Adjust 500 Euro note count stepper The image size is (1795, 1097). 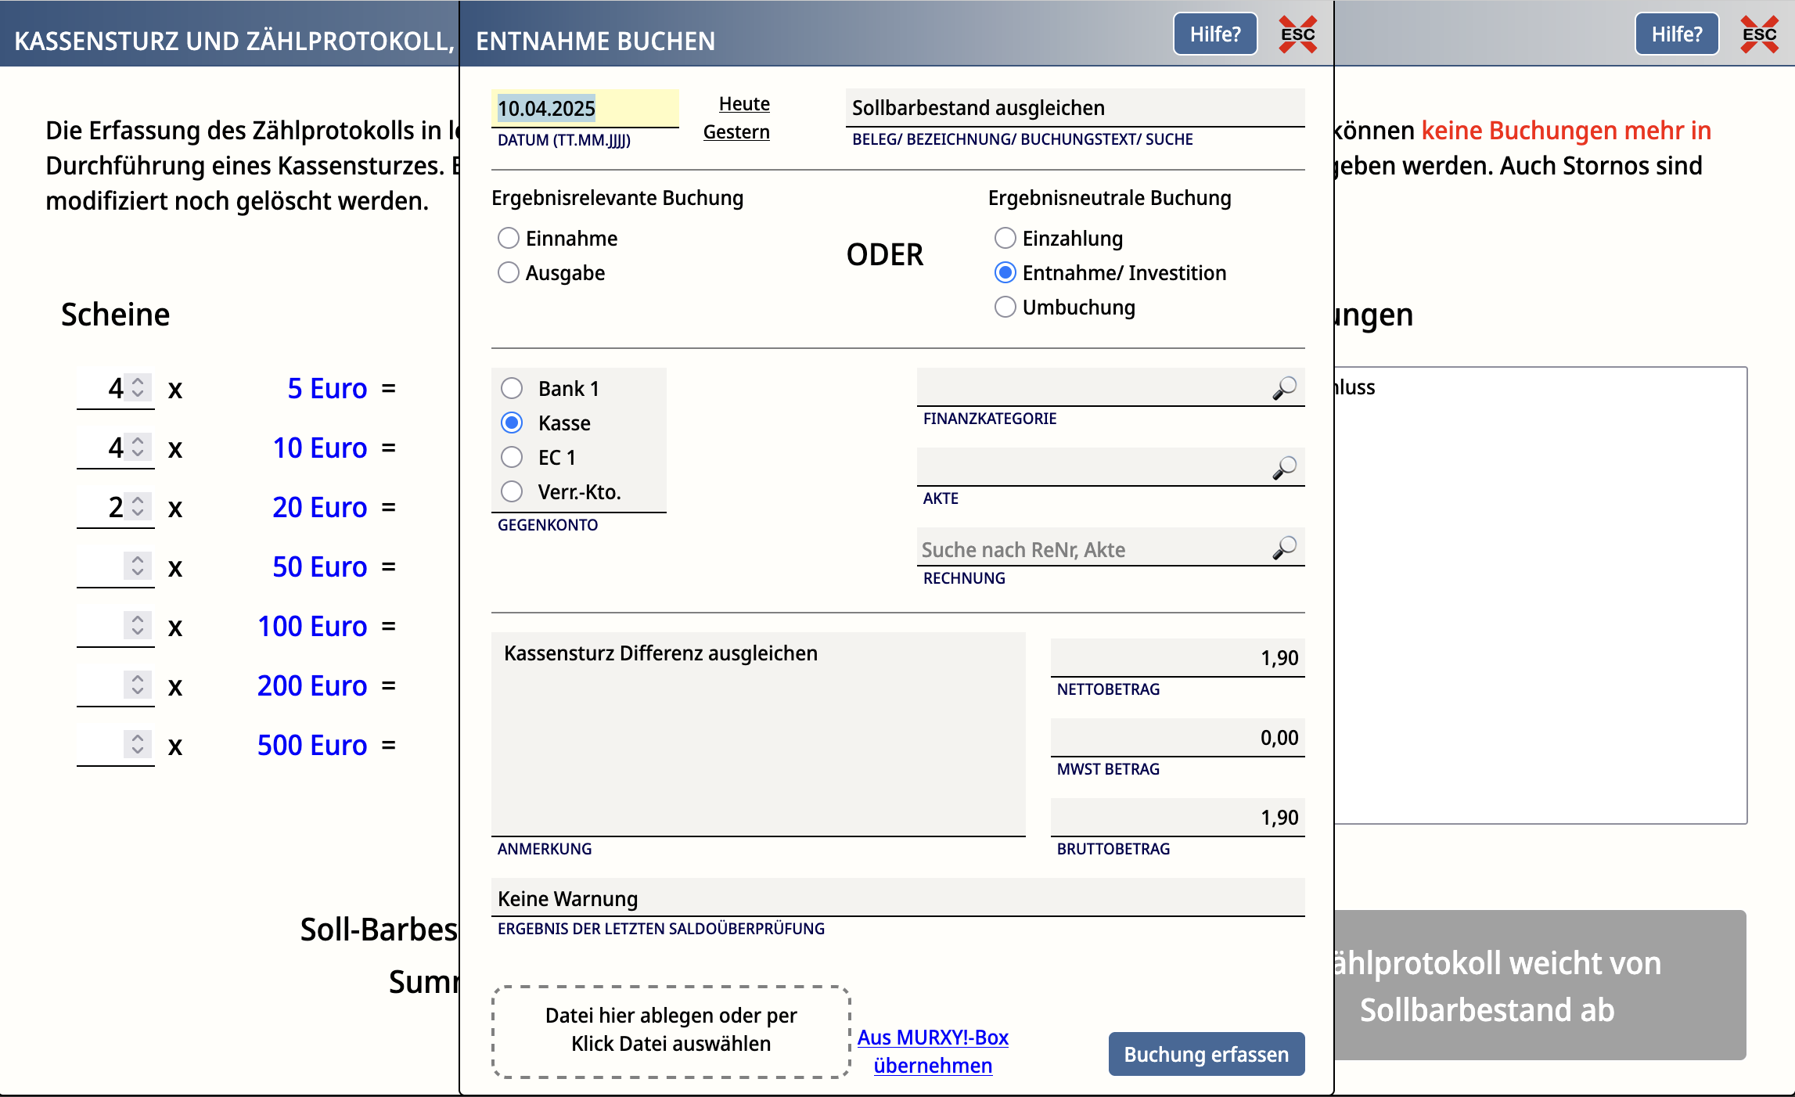pos(138,744)
